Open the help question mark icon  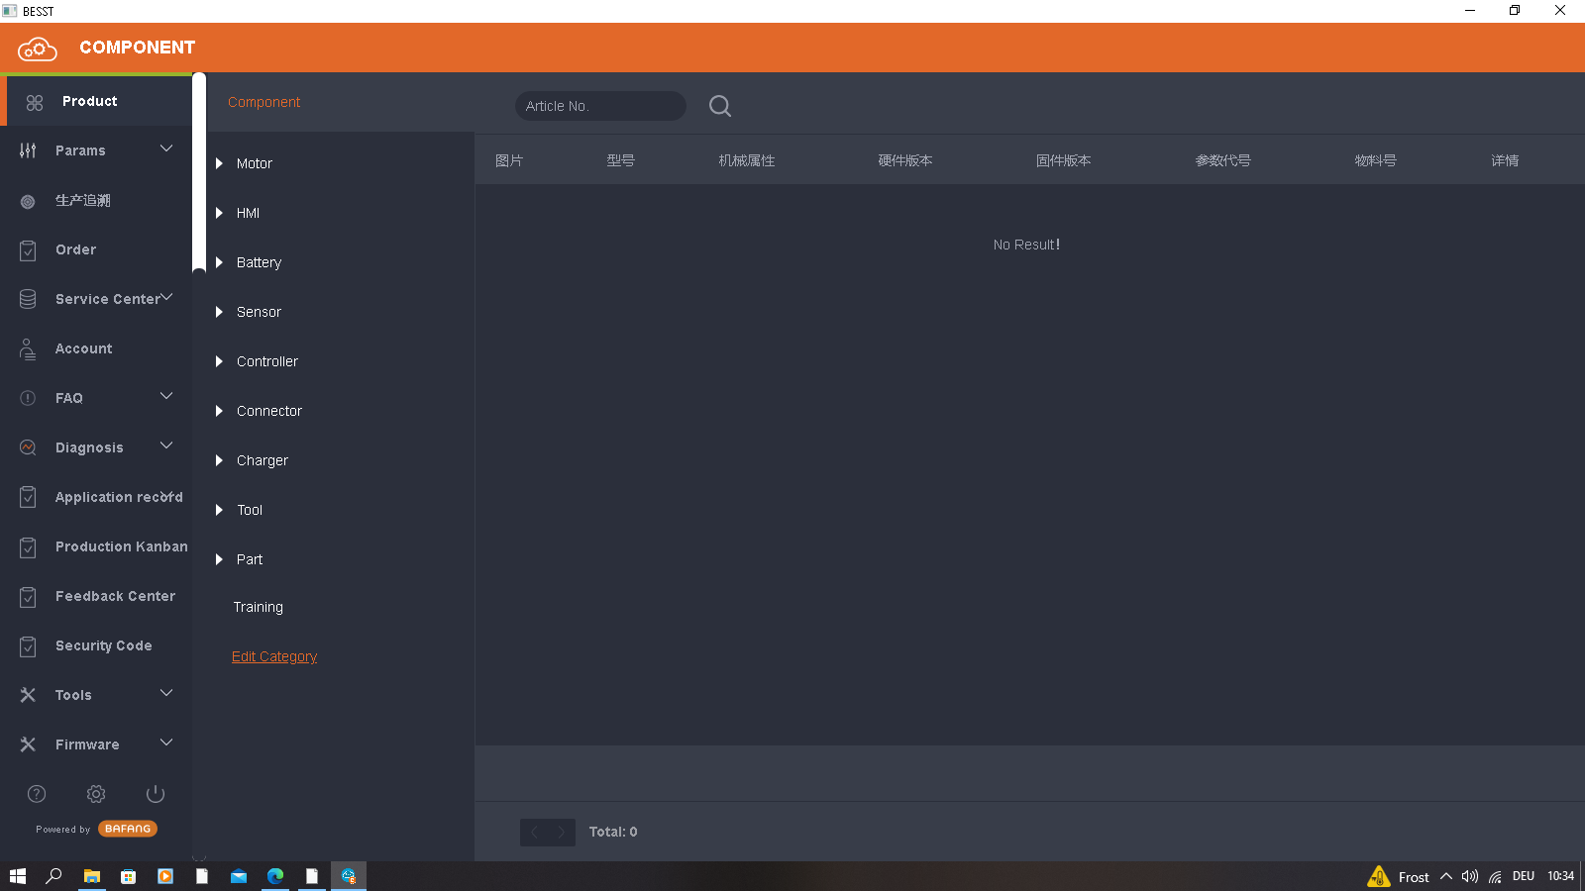click(37, 794)
